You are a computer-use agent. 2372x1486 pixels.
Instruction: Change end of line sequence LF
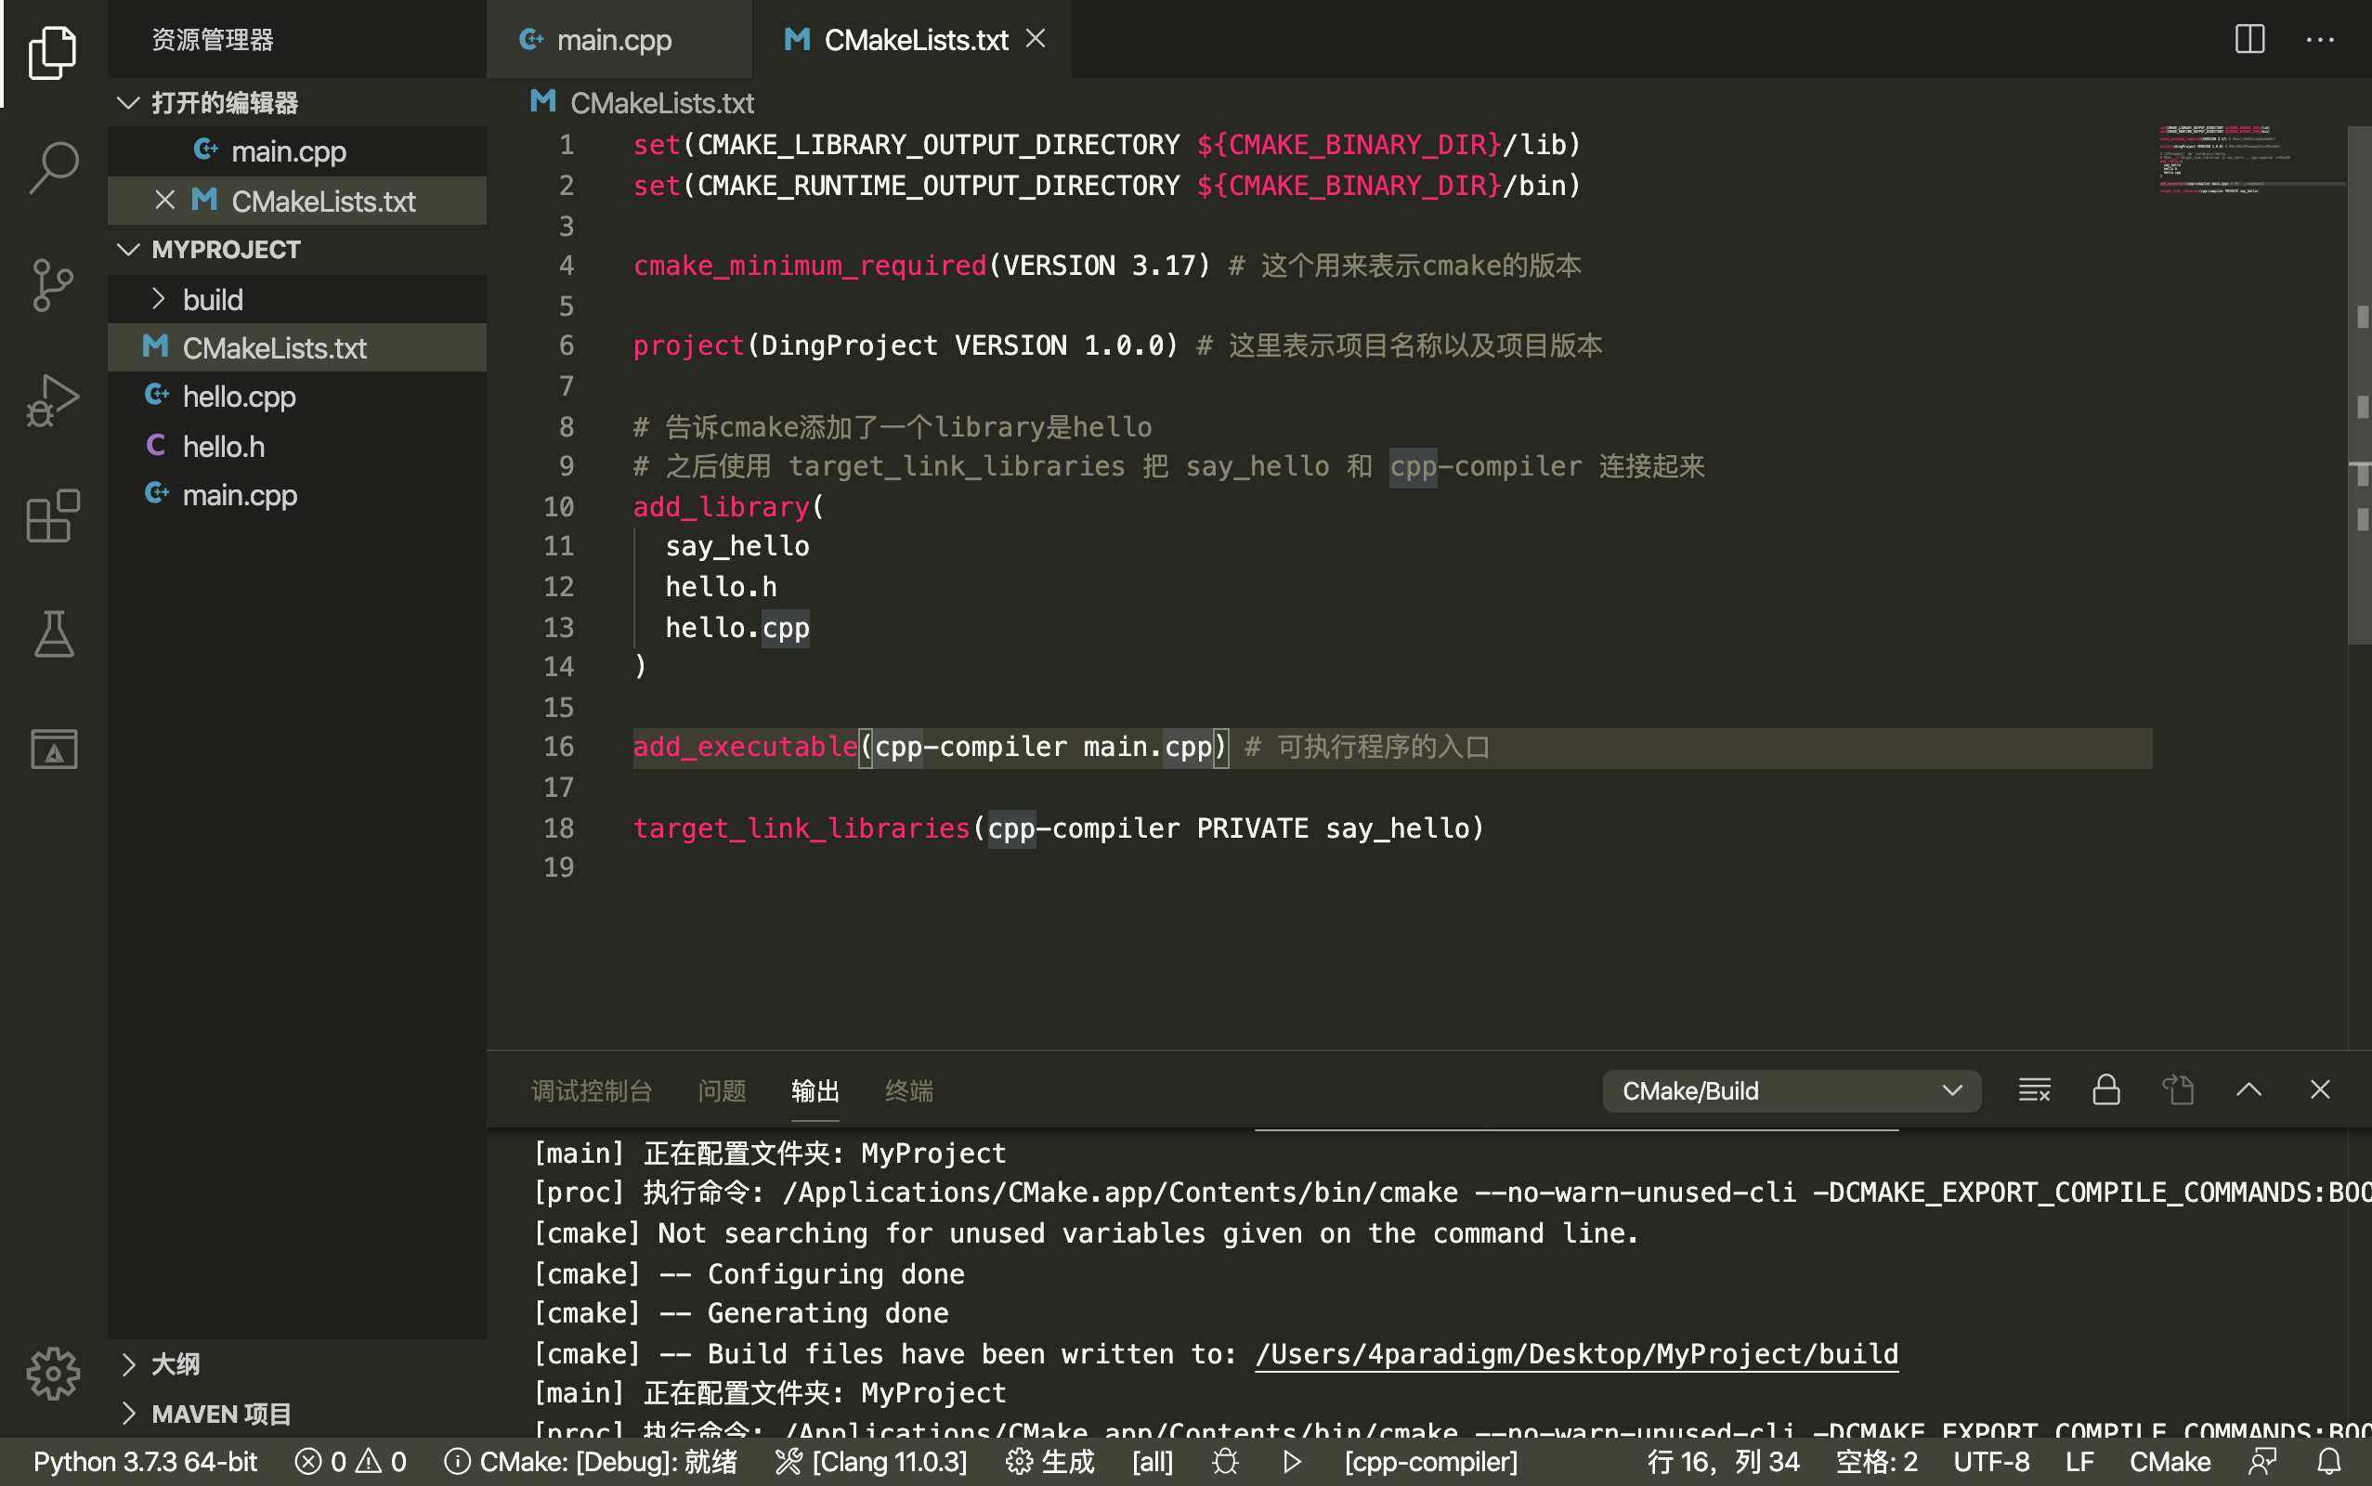coord(2079,1462)
